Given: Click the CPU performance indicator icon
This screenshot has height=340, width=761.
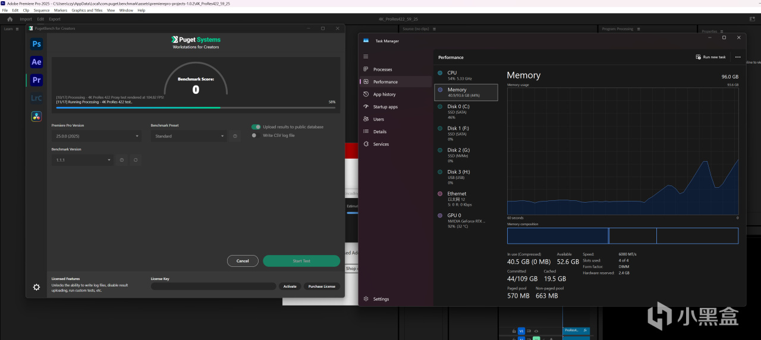Looking at the screenshot, I should (440, 73).
